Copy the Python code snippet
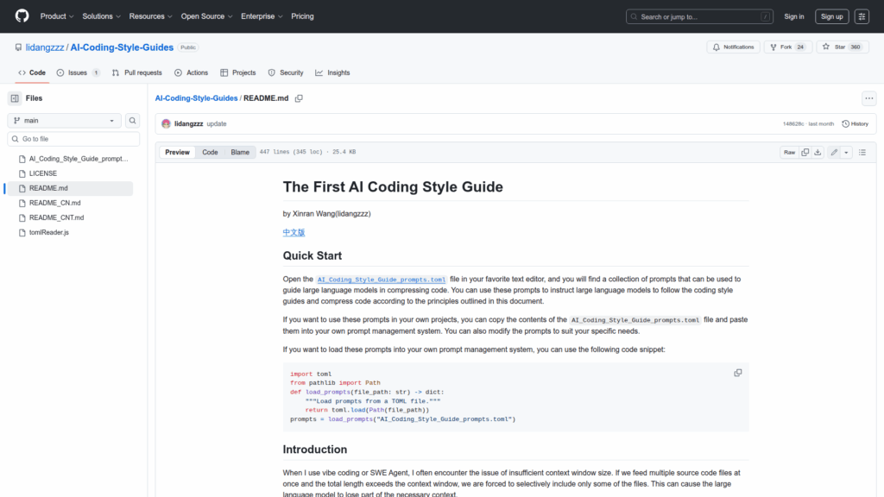 (x=737, y=373)
